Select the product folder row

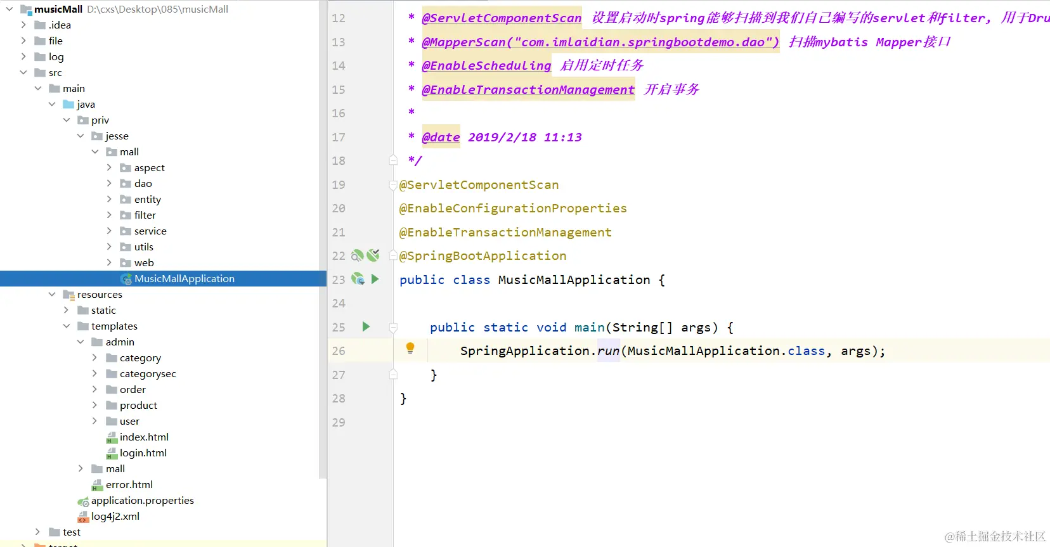coord(163,406)
